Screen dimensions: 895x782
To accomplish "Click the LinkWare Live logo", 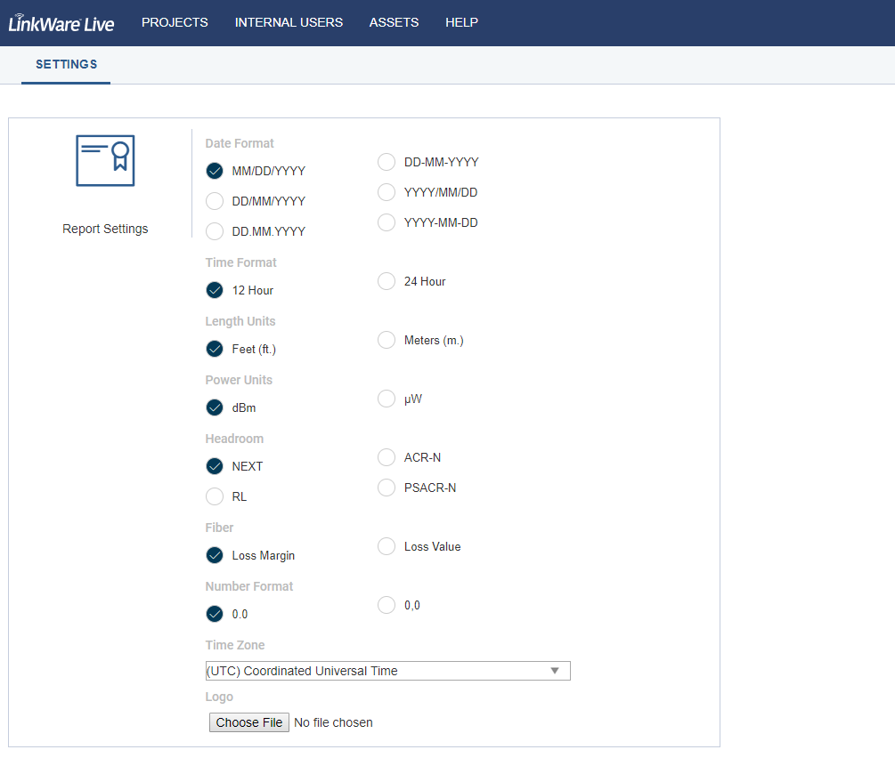I will (x=61, y=23).
